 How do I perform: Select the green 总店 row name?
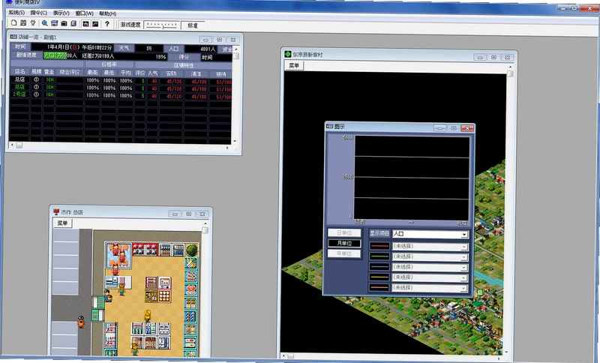click(x=19, y=87)
